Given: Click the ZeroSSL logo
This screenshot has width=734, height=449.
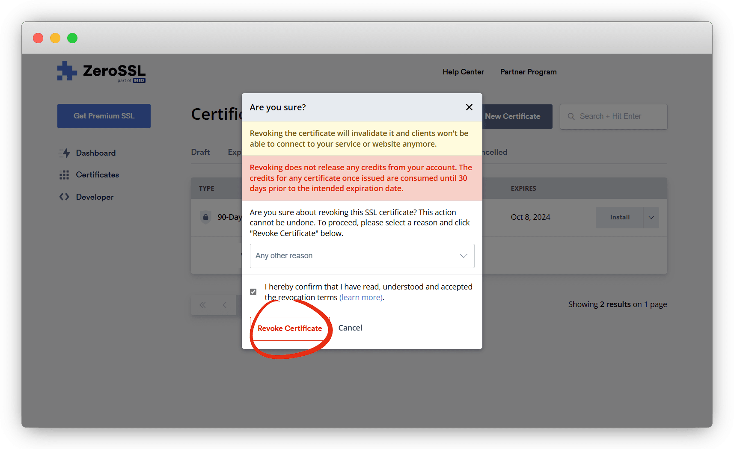Looking at the screenshot, I should coord(101,71).
